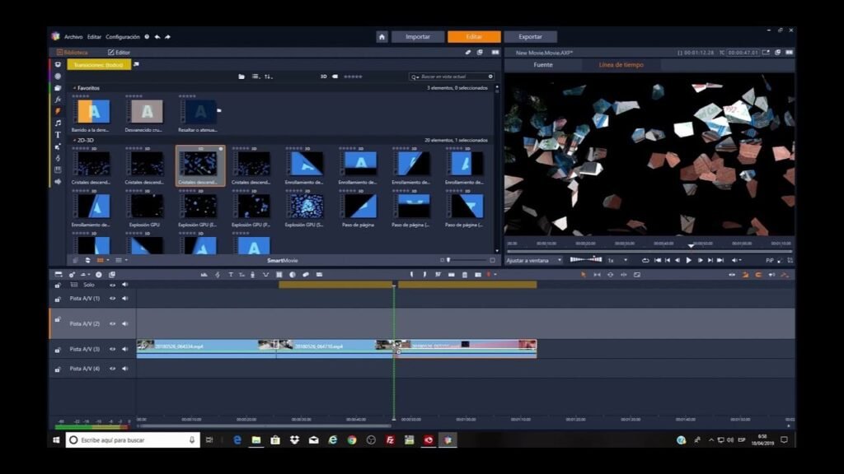Toggle the 3D filter in library
The height and width of the screenshot is (474, 844).
pyautogui.click(x=323, y=77)
